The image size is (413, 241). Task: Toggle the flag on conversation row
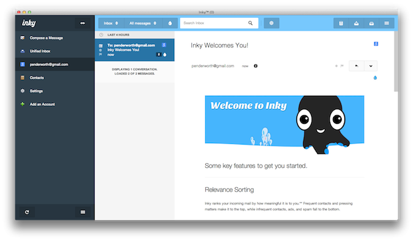[101, 55]
